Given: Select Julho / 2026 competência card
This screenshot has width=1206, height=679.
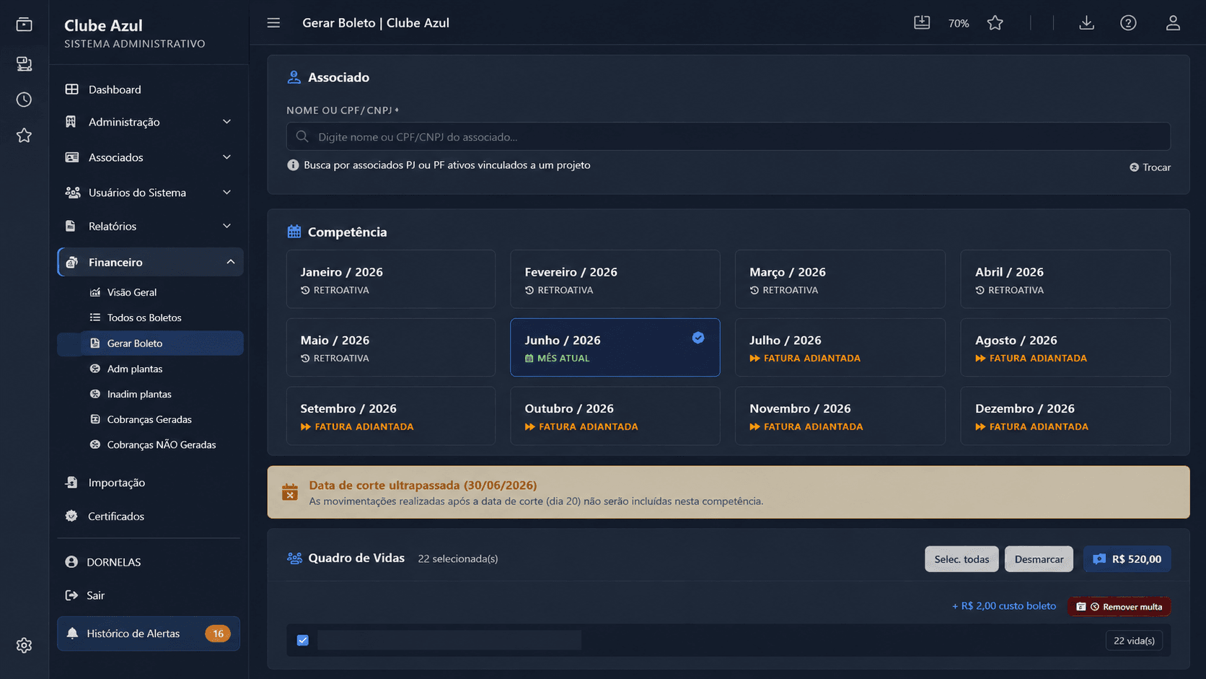Looking at the screenshot, I should (840, 347).
